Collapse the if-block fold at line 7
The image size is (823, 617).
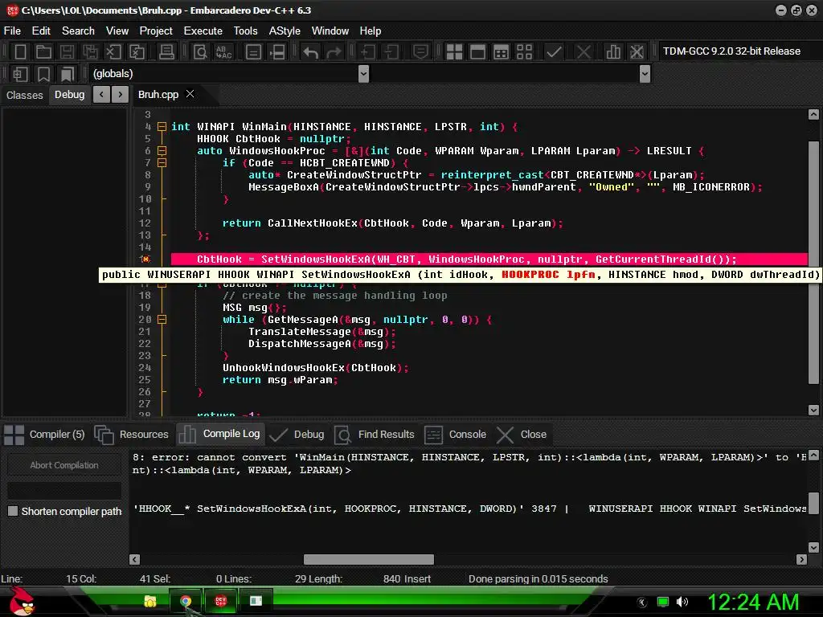click(x=162, y=162)
